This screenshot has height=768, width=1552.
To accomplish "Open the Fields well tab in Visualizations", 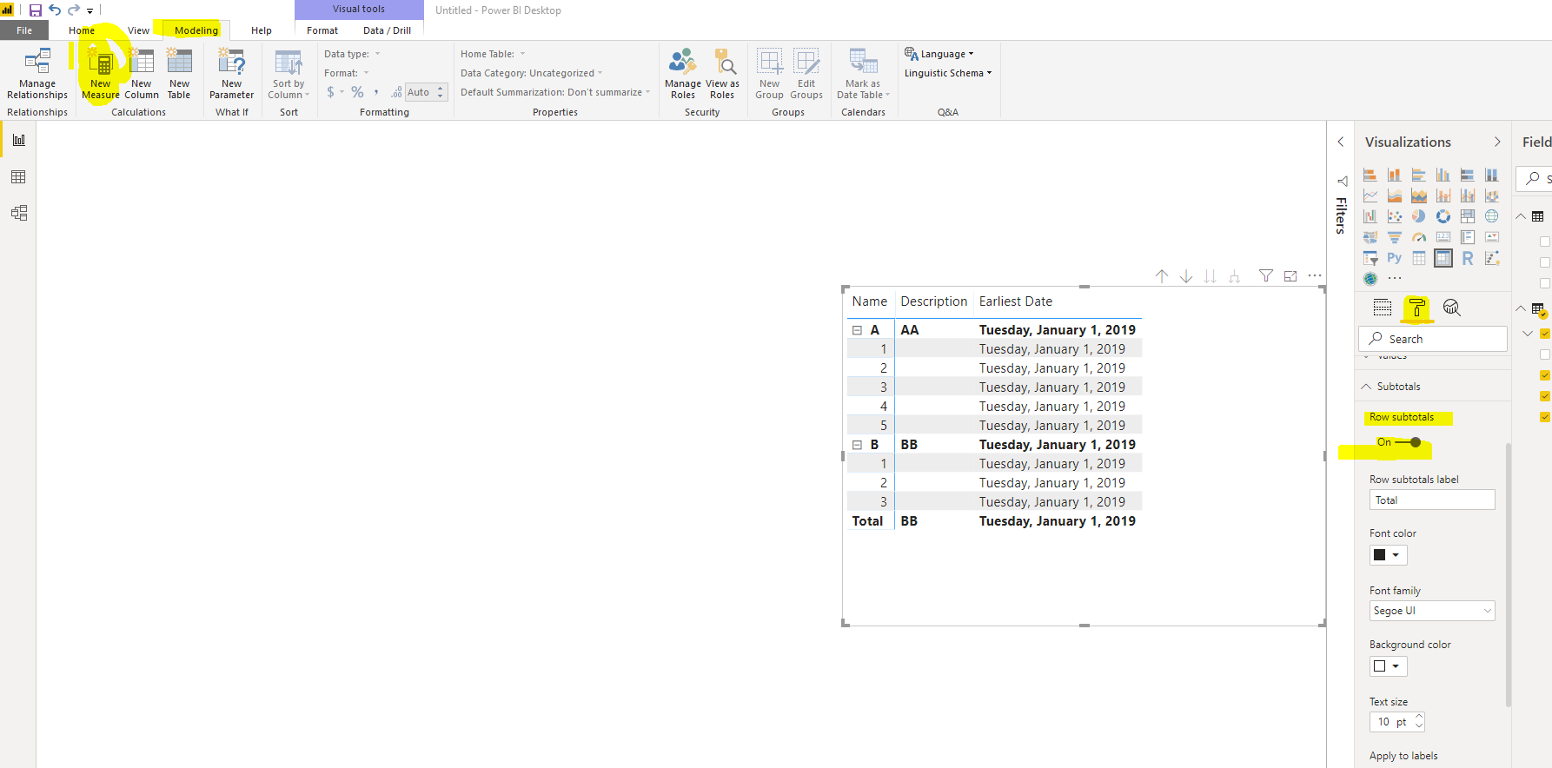I will [x=1383, y=308].
